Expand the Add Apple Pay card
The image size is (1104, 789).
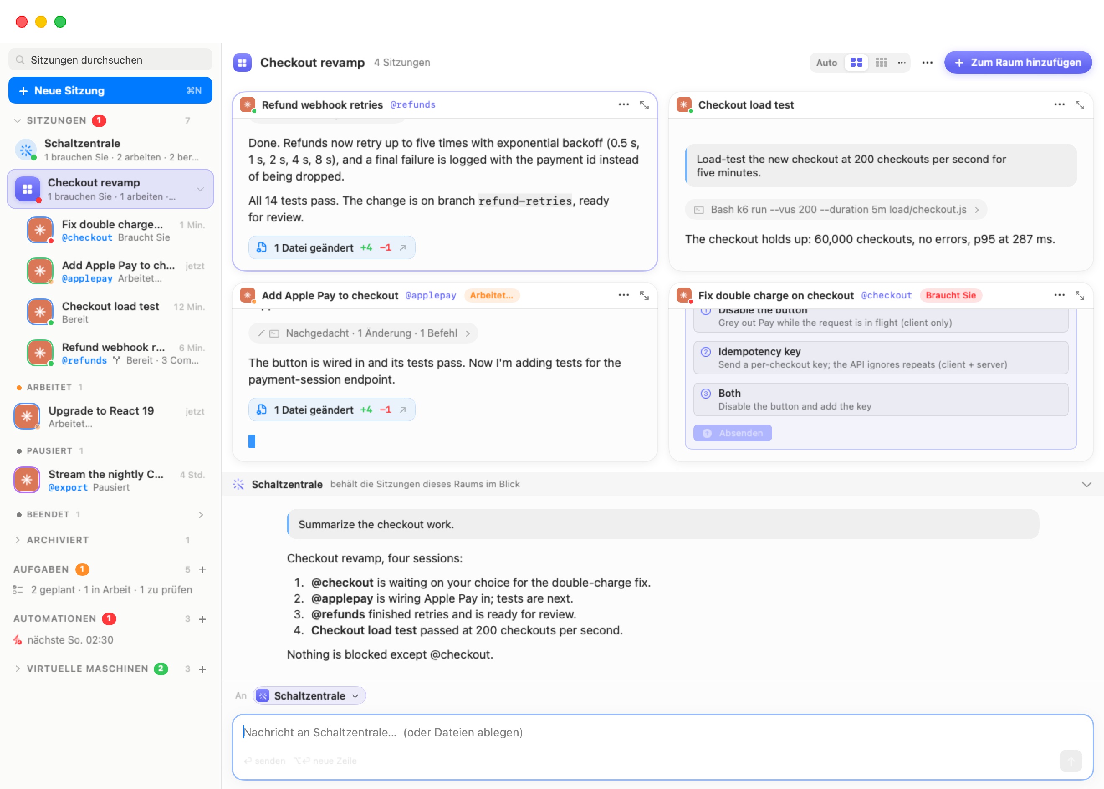[644, 295]
